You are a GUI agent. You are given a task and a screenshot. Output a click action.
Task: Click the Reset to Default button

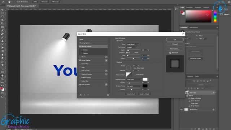(x=144, y=94)
